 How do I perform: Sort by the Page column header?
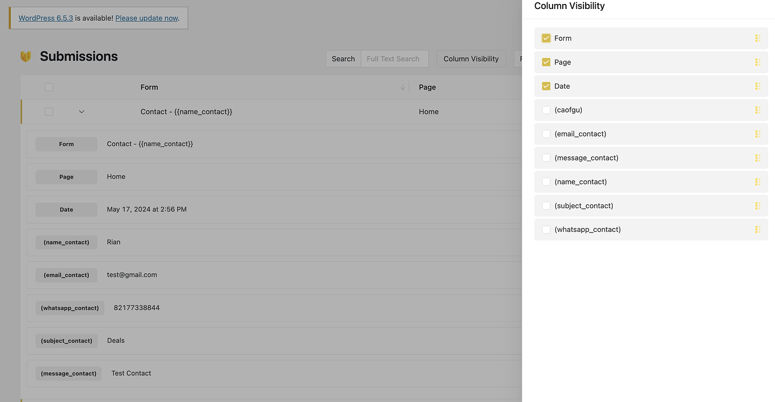coord(427,87)
